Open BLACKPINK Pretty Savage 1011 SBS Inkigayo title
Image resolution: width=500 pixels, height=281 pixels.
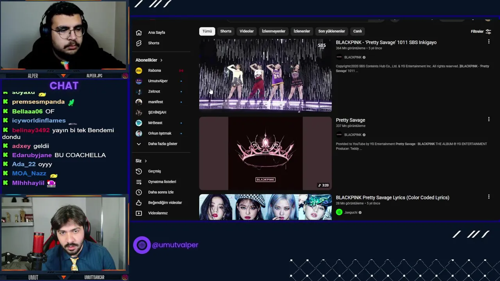[x=386, y=42]
